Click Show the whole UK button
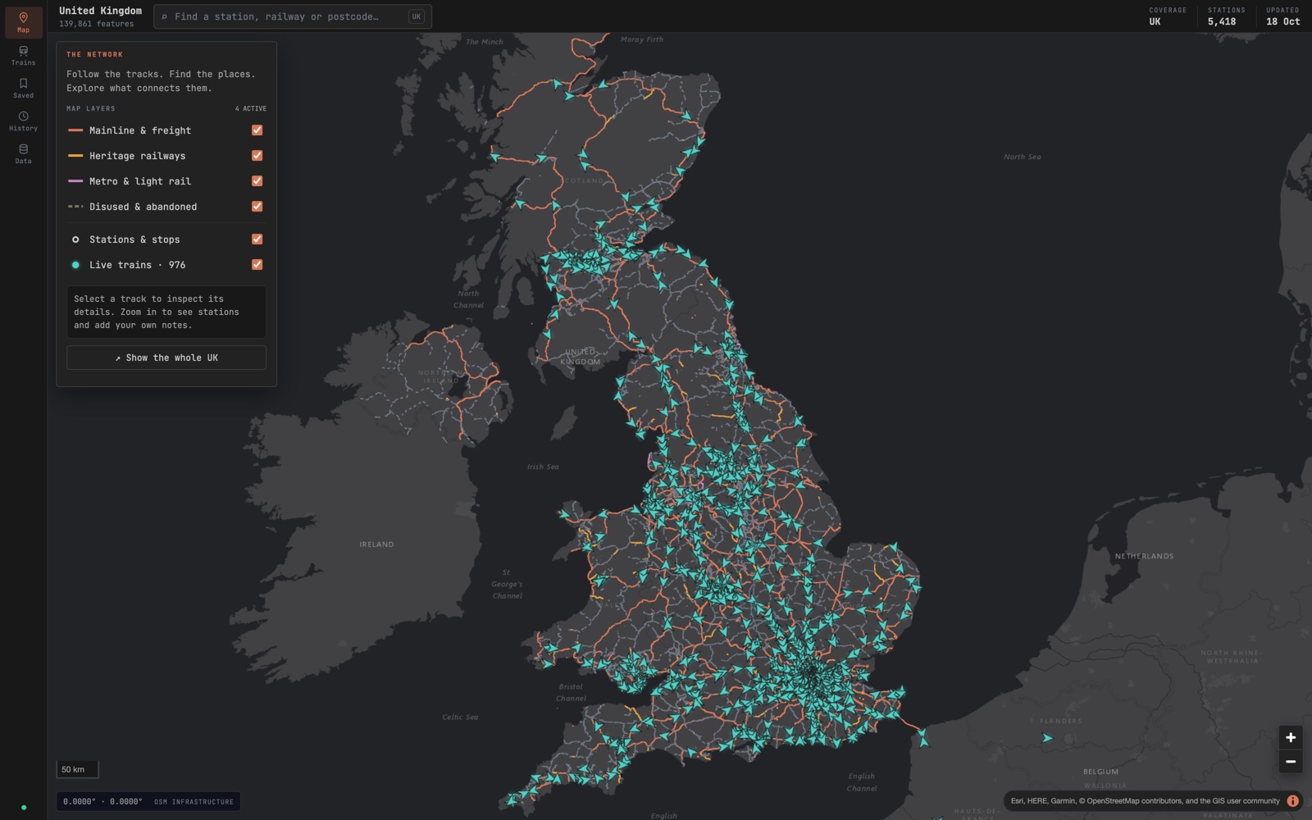The height and width of the screenshot is (820, 1312). [x=166, y=358]
